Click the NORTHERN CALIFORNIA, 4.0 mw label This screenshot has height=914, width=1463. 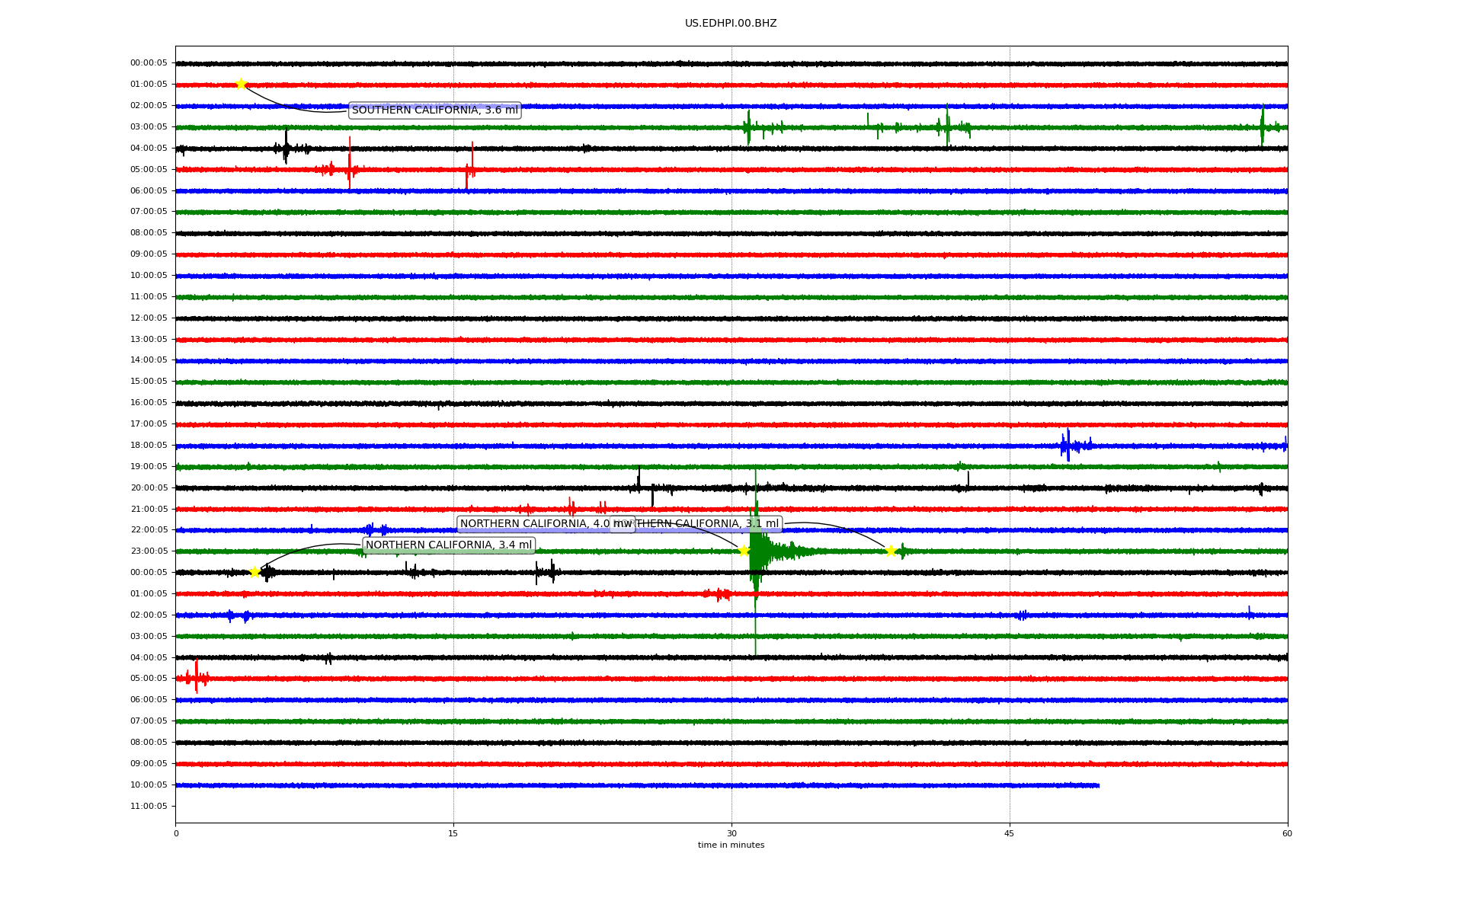533,524
